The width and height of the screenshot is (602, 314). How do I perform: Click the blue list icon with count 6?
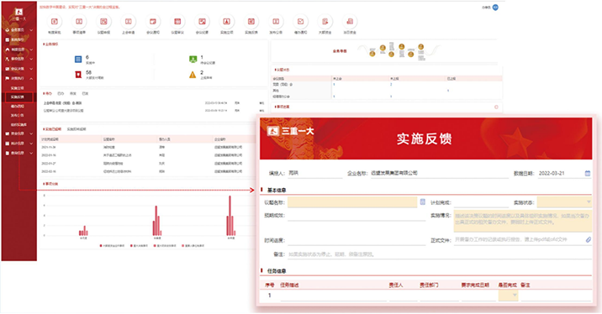click(x=78, y=59)
